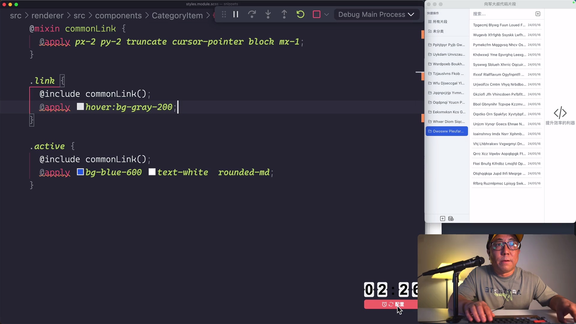Open CategoryItem in the breadcrumb path

point(177,15)
